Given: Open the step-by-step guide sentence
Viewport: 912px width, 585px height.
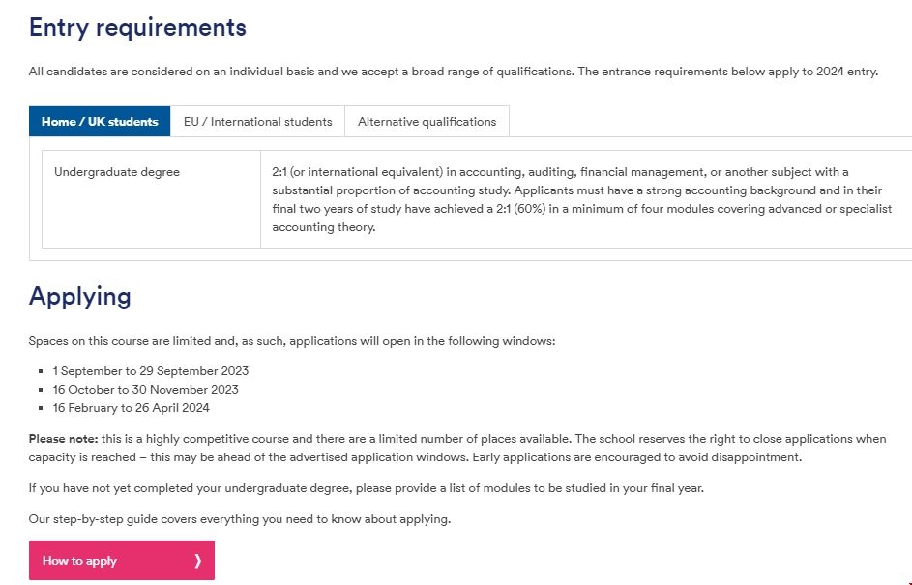Looking at the screenshot, I should point(239,519).
